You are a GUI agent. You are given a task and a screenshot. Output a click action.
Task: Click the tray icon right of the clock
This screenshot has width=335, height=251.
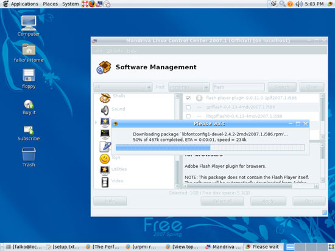[330, 4]
